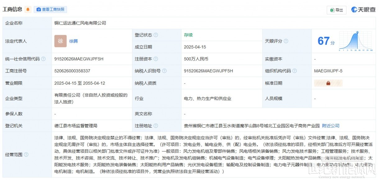
Task: Open the 附近公司 link
Action: click(x=331, y=126)
